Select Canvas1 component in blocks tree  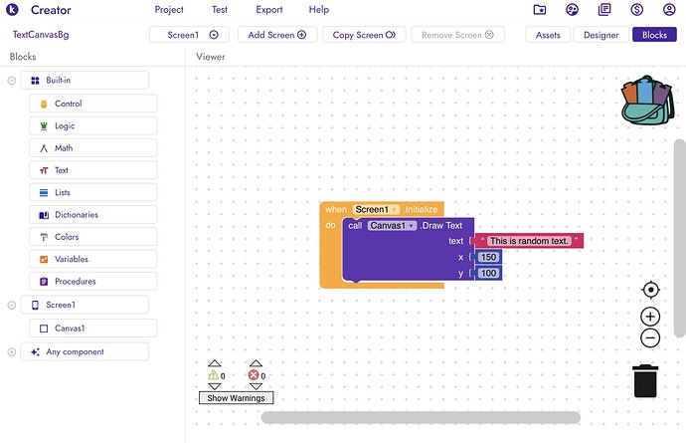point(93,329)
